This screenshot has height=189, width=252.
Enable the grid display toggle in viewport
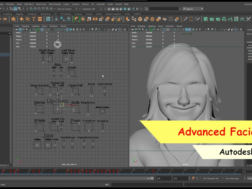tap(42, 29)
